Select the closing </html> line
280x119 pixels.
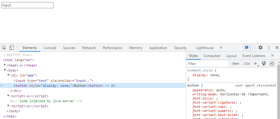pos(10,116)
